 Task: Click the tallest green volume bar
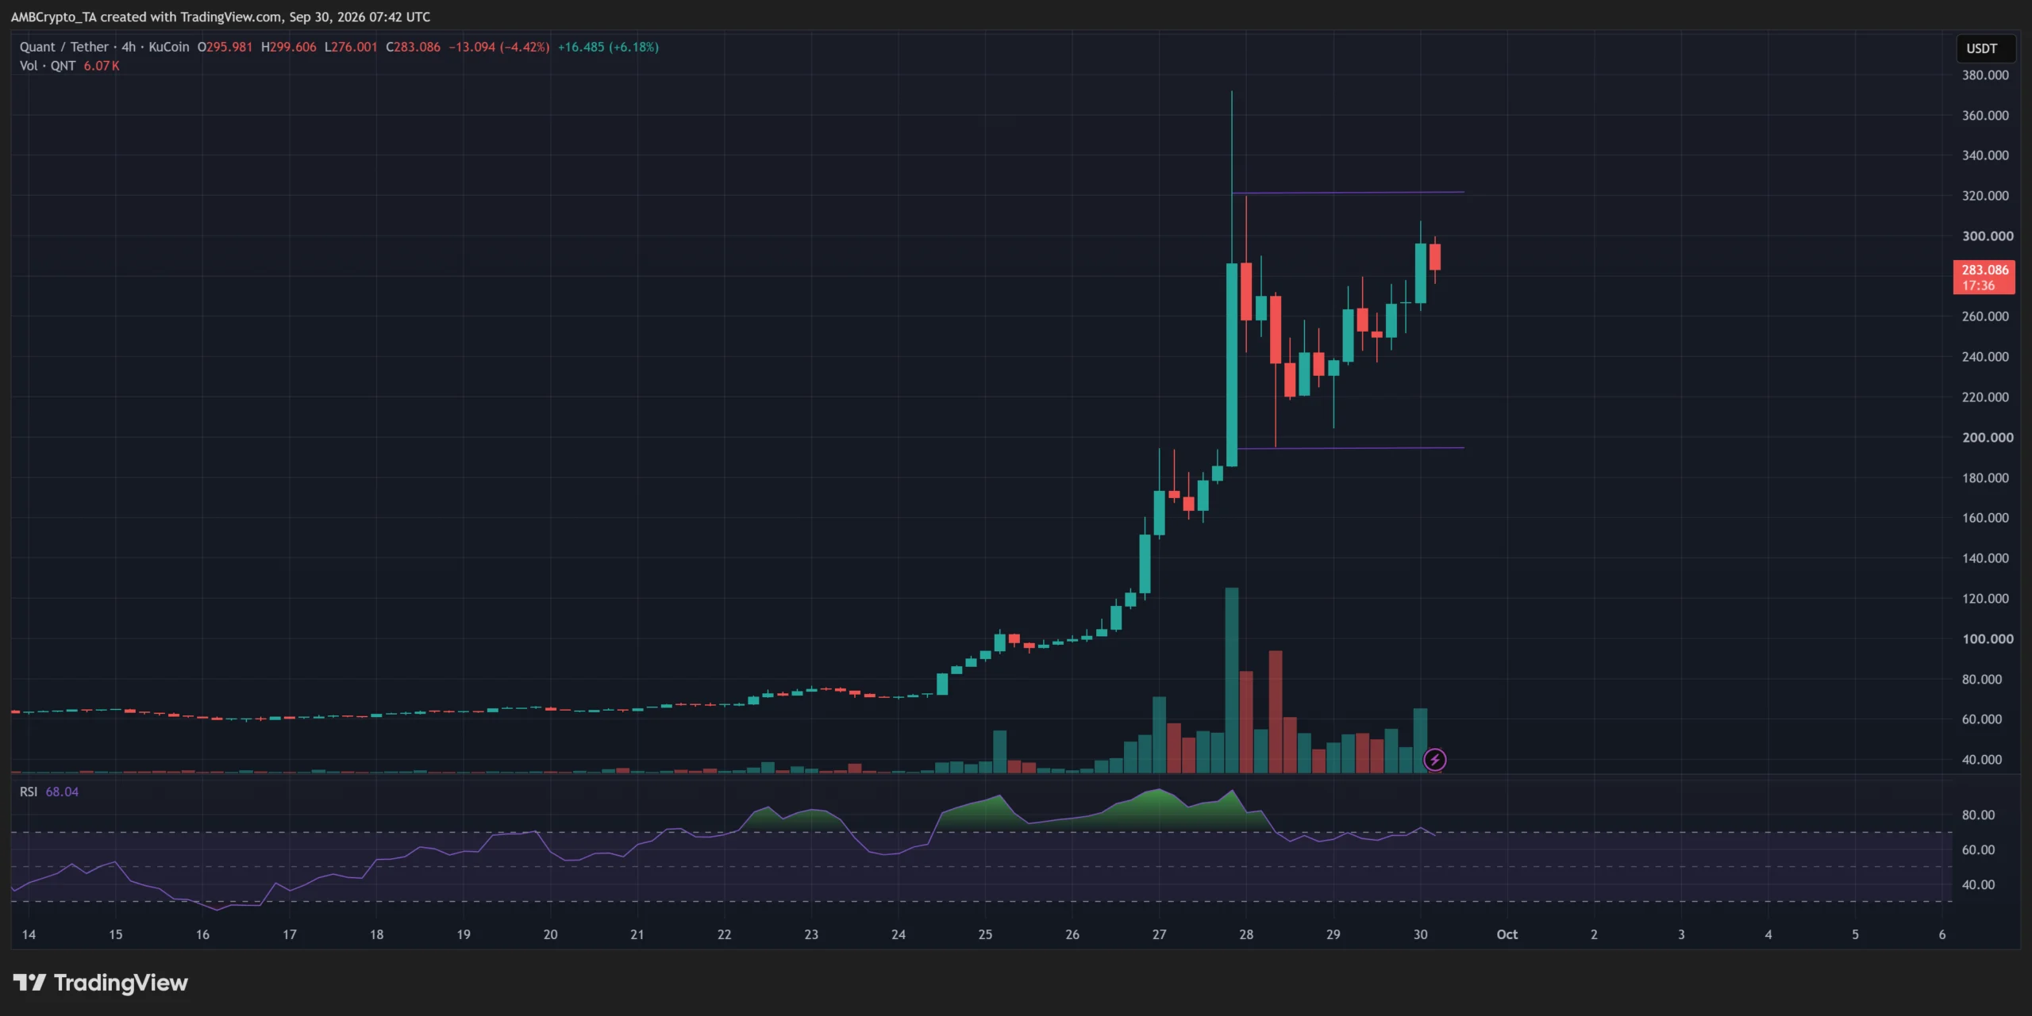click(1232, 681)
